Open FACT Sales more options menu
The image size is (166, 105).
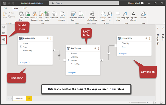coord(99,49)
